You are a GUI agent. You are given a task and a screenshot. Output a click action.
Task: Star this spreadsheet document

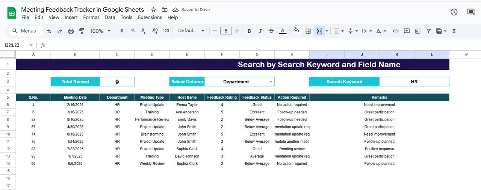[x=153, y=10]
